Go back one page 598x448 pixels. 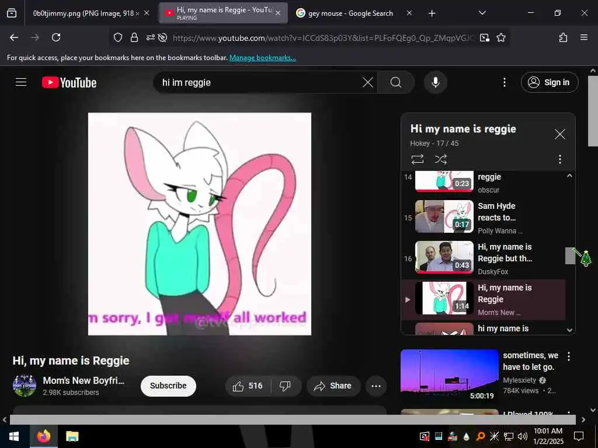coord(14,37)
